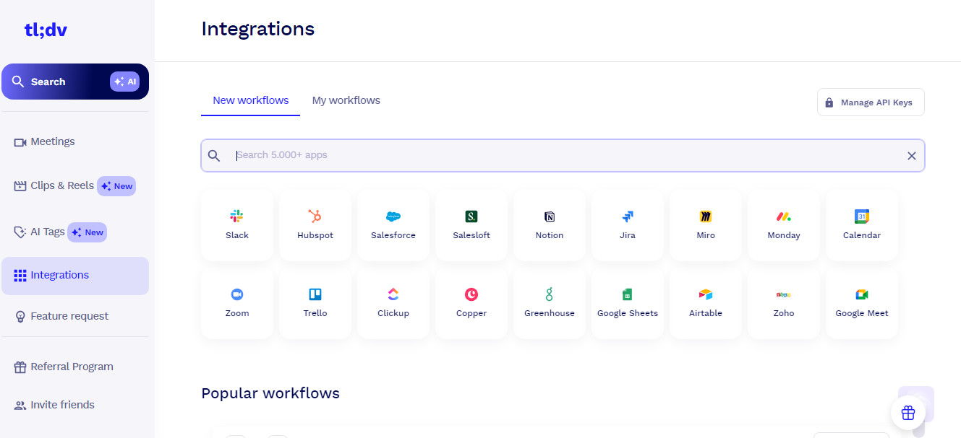
Task: Open Meetings in the sidebar
Action: [75, 141]
